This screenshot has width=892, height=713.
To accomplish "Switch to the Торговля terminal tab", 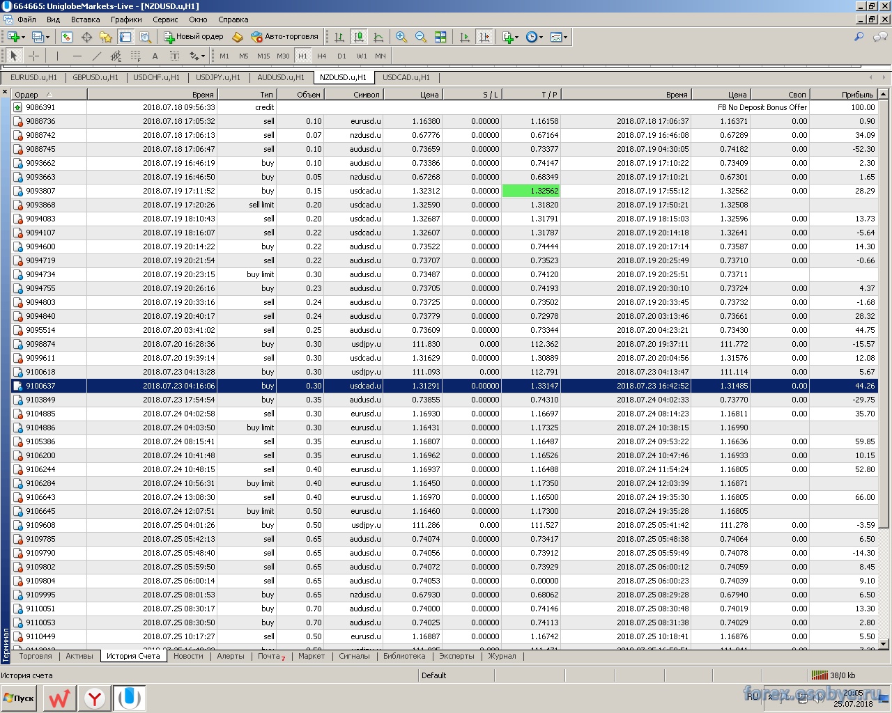I will click(x=36, y=656).
